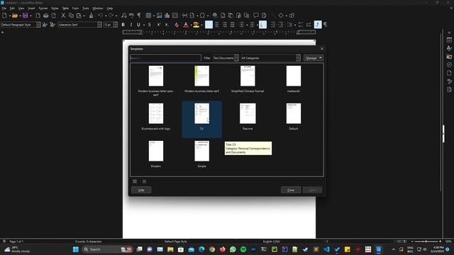Open the font size dropdown
Viewport: 454px width, 255px height.
[x=115, y=25]
